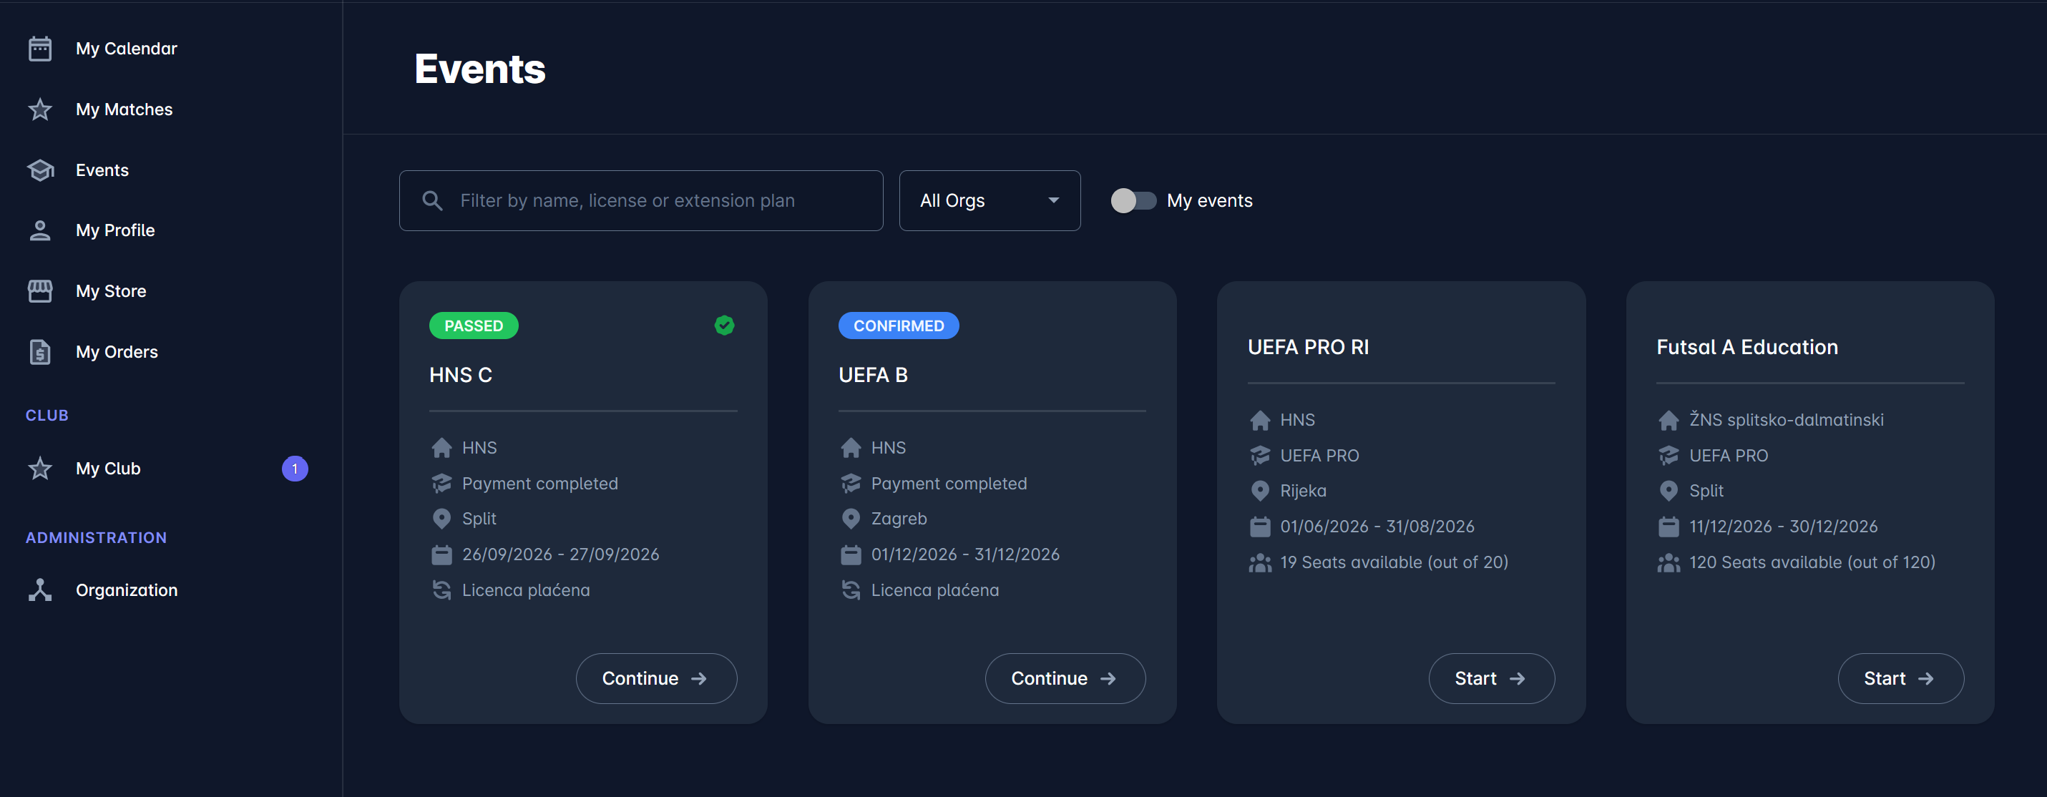Image resolution: width=2047 pixels, height=797 pixels.
Task: Start the Futsal A Education event
Action: (x=1900, y=678)
